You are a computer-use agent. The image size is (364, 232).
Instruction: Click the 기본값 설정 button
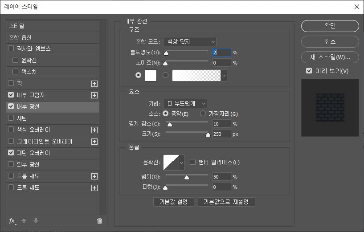click(174, 202)
